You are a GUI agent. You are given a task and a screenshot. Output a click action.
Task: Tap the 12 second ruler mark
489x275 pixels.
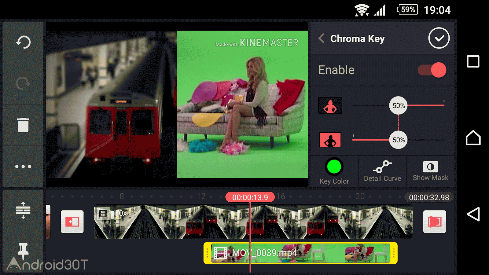point(201,196)
